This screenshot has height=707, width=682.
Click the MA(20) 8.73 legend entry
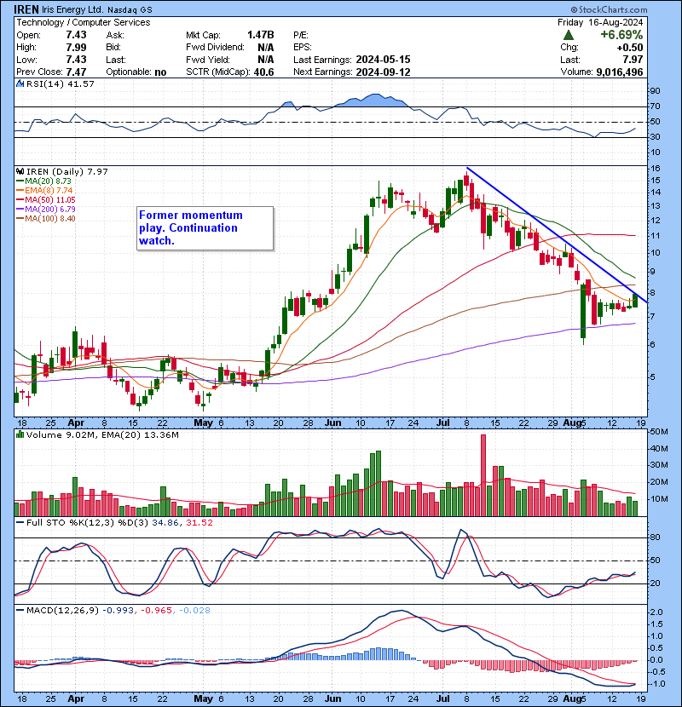tap(43, 181)
